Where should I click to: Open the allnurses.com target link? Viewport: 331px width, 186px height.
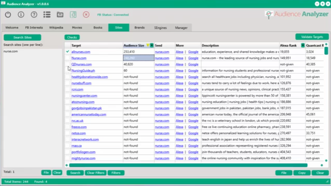tap(81, 52)
